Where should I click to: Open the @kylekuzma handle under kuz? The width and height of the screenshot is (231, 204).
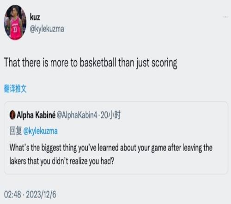coord(47,29)
